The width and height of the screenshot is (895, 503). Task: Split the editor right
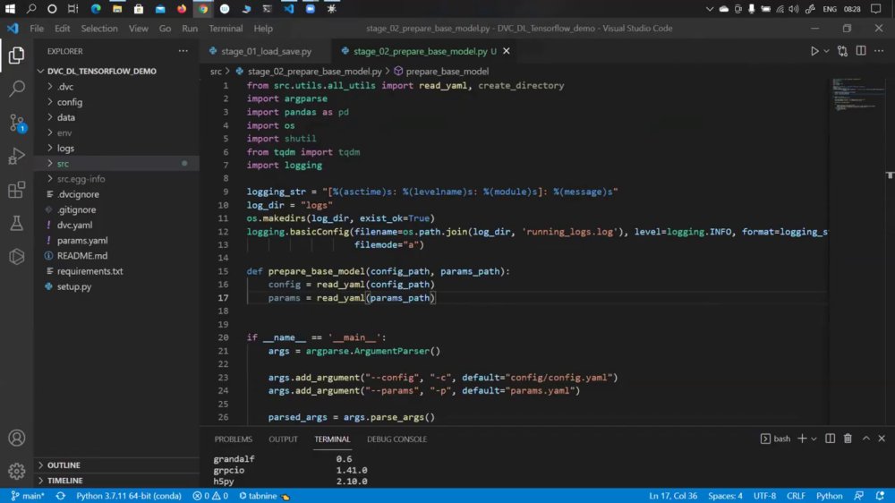861,51
